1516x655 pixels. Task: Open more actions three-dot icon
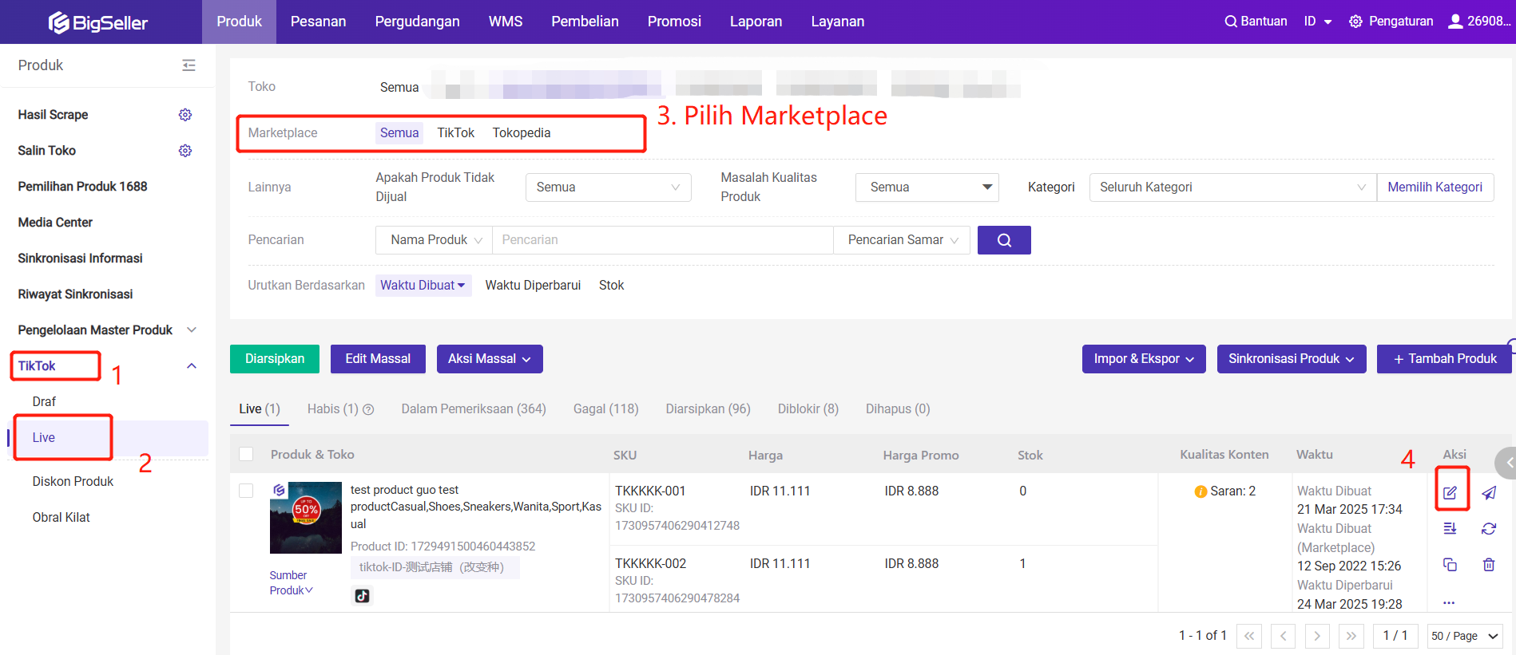coord(1449,602)
